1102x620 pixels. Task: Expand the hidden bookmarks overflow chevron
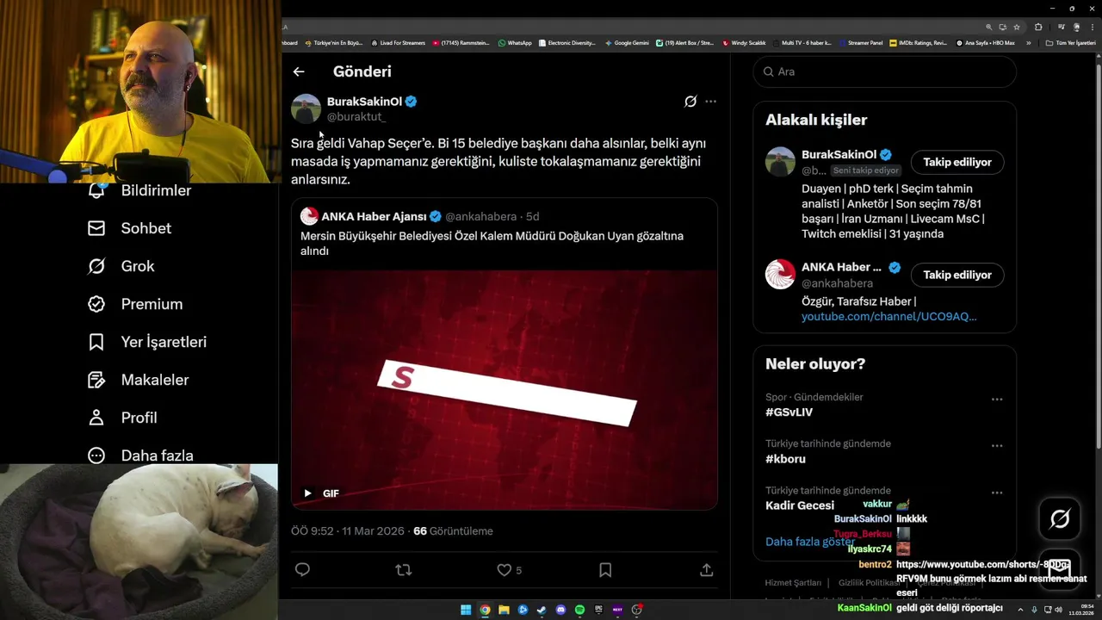(x=1028, y=42)
